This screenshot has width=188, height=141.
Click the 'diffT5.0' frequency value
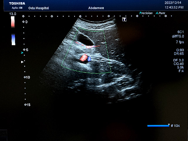[178, 36]
